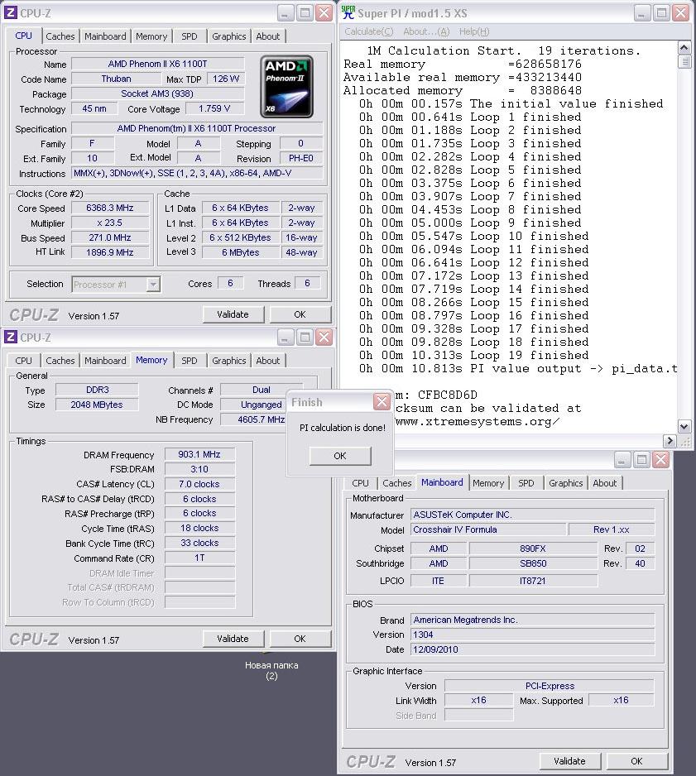Click the DRAM Frequency value 903.1 MHz
Viewport: 696px width, 776px height.
(x=199, y=454)
